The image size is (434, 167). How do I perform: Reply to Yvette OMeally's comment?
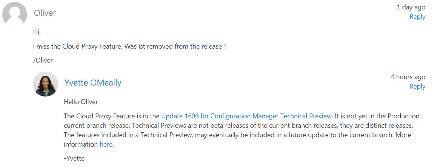(417, 87)
